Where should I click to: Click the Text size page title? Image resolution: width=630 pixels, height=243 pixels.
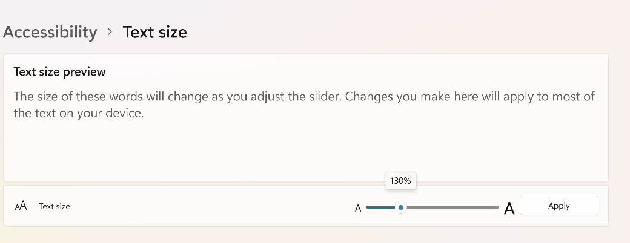pyautogui.click(x=154, y=32)
